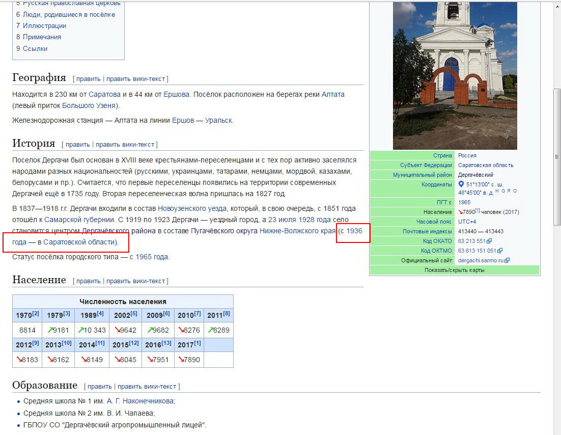The width and height of the screenshot is (561, 435).
Task: Click the green up arrow next to 9181
Action: pos(50,330)
